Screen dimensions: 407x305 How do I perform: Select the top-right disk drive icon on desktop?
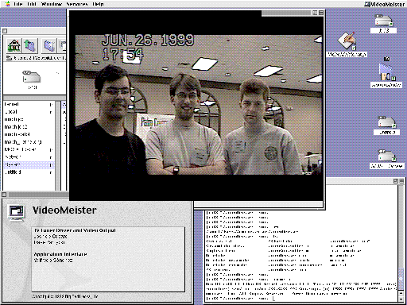(383, 21)
